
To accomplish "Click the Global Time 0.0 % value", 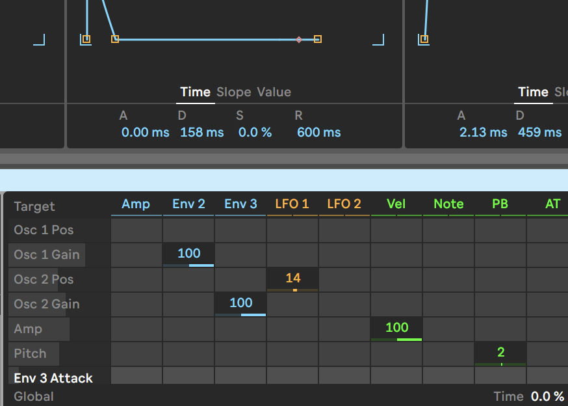I will (547, 396).
